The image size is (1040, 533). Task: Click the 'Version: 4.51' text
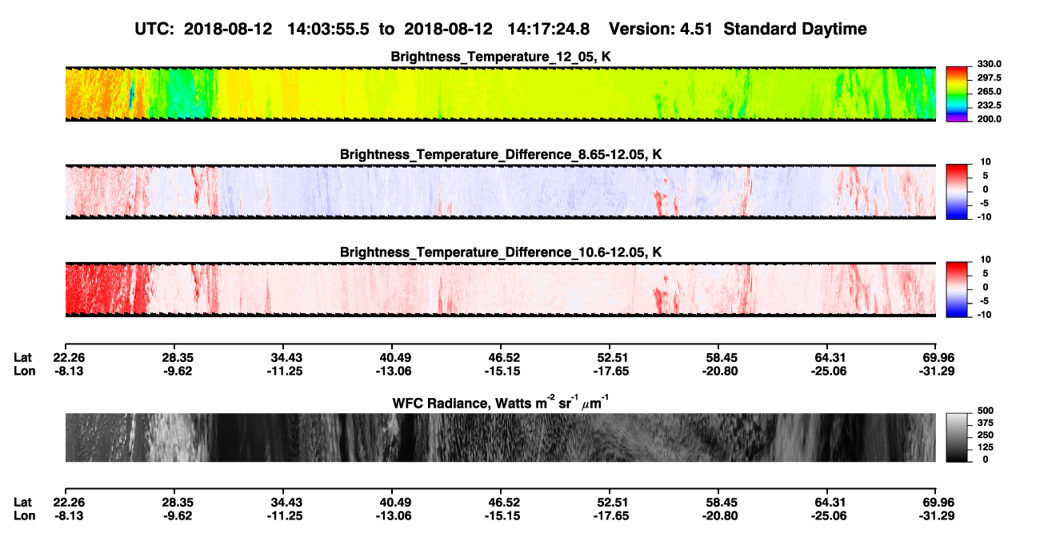(659, 30)
